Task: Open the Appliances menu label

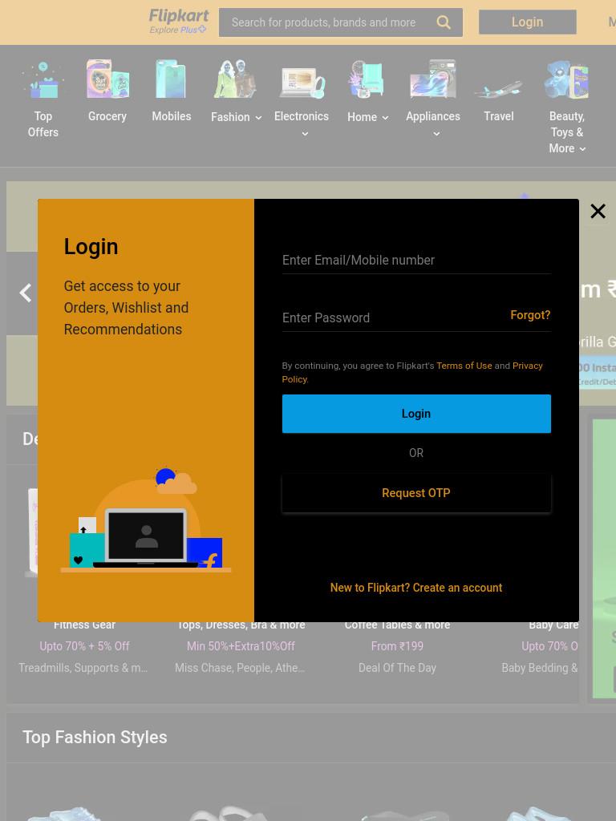Action: tap(433, 116)
